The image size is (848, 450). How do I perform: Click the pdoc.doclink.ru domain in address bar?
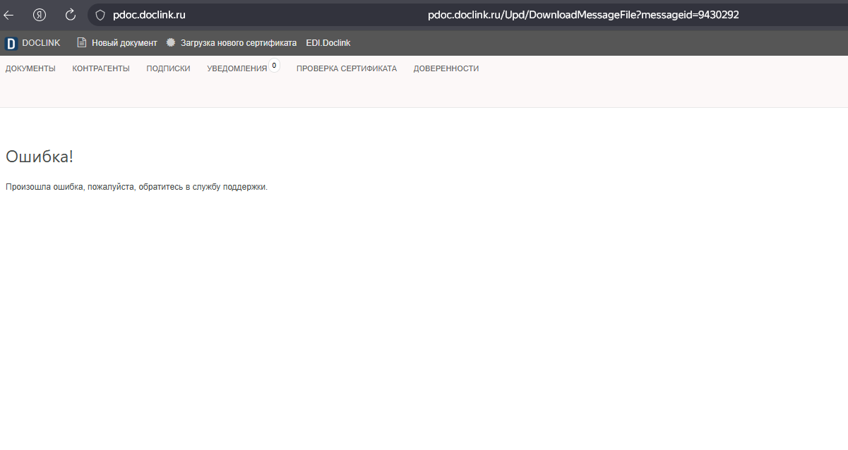[x=149, y=15]
